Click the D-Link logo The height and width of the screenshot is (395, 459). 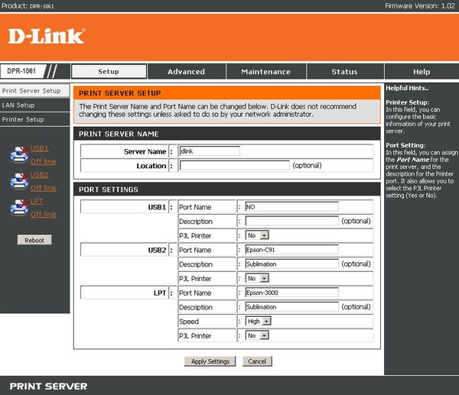46,36
